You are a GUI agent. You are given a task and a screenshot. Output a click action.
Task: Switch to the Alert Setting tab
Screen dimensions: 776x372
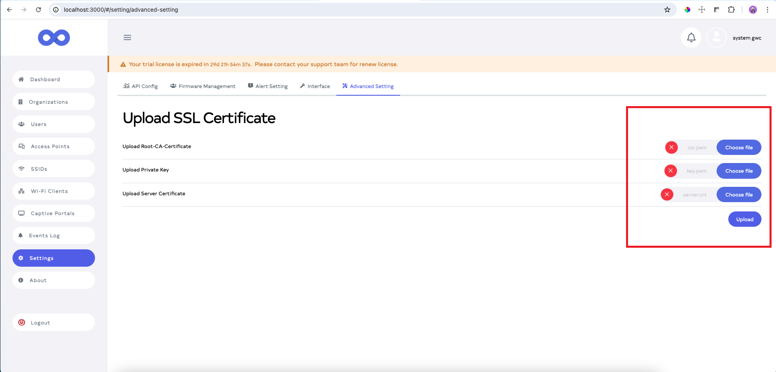tap(268, 86)
